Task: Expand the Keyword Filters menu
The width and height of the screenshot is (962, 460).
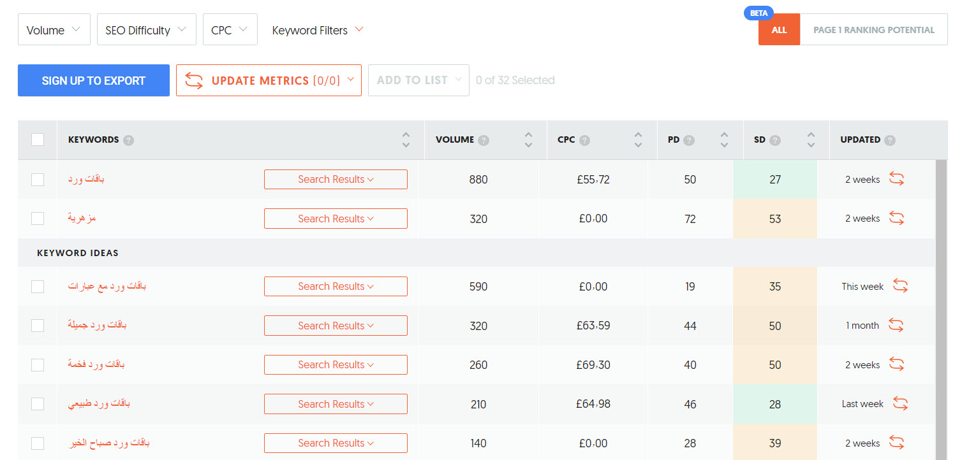Action: pos(317,30)
